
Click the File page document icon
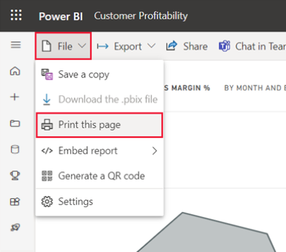[x=46, y=46]
